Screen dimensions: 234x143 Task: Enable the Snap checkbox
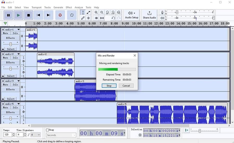(x=47, y=130)
